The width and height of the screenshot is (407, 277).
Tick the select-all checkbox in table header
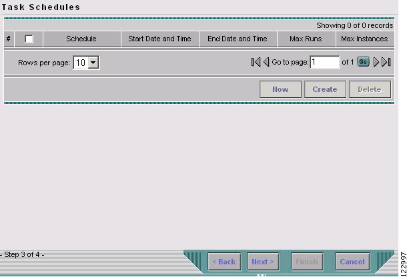(29, 39)
